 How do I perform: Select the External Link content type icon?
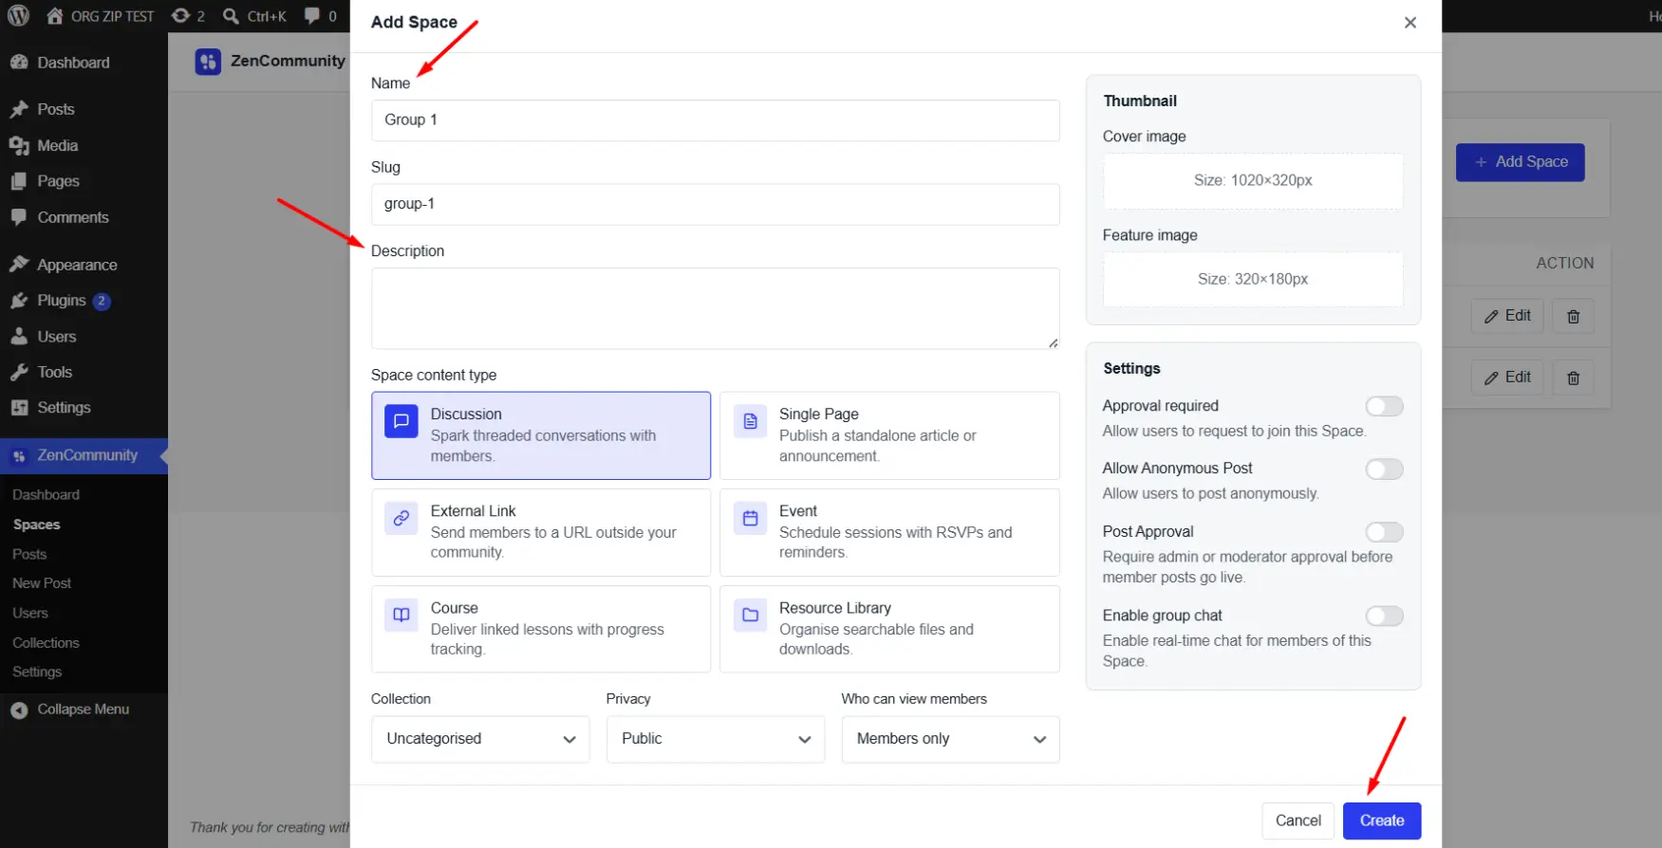coord(401,518)
